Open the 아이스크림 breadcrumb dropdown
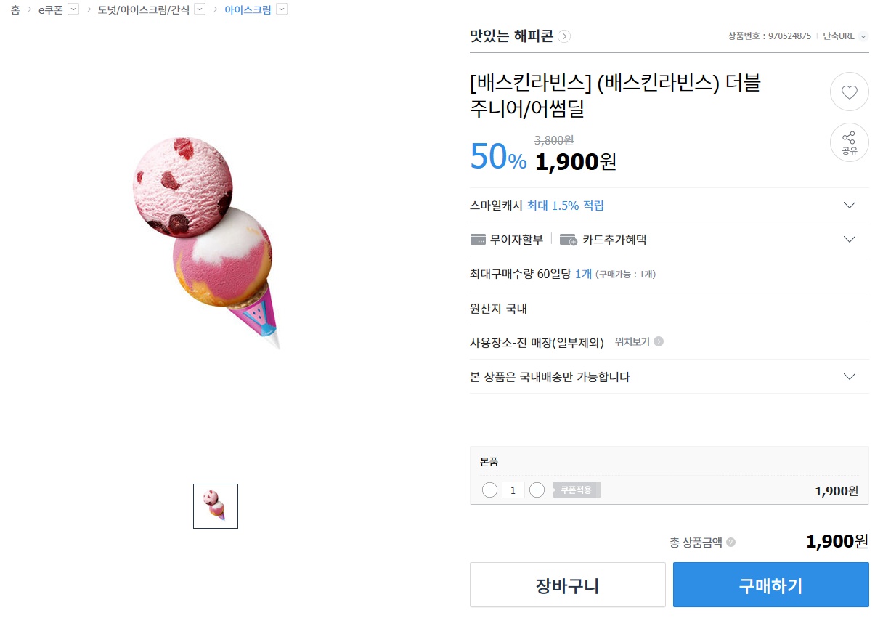This screenshot has width=875, height=621. tap(282, 9)
